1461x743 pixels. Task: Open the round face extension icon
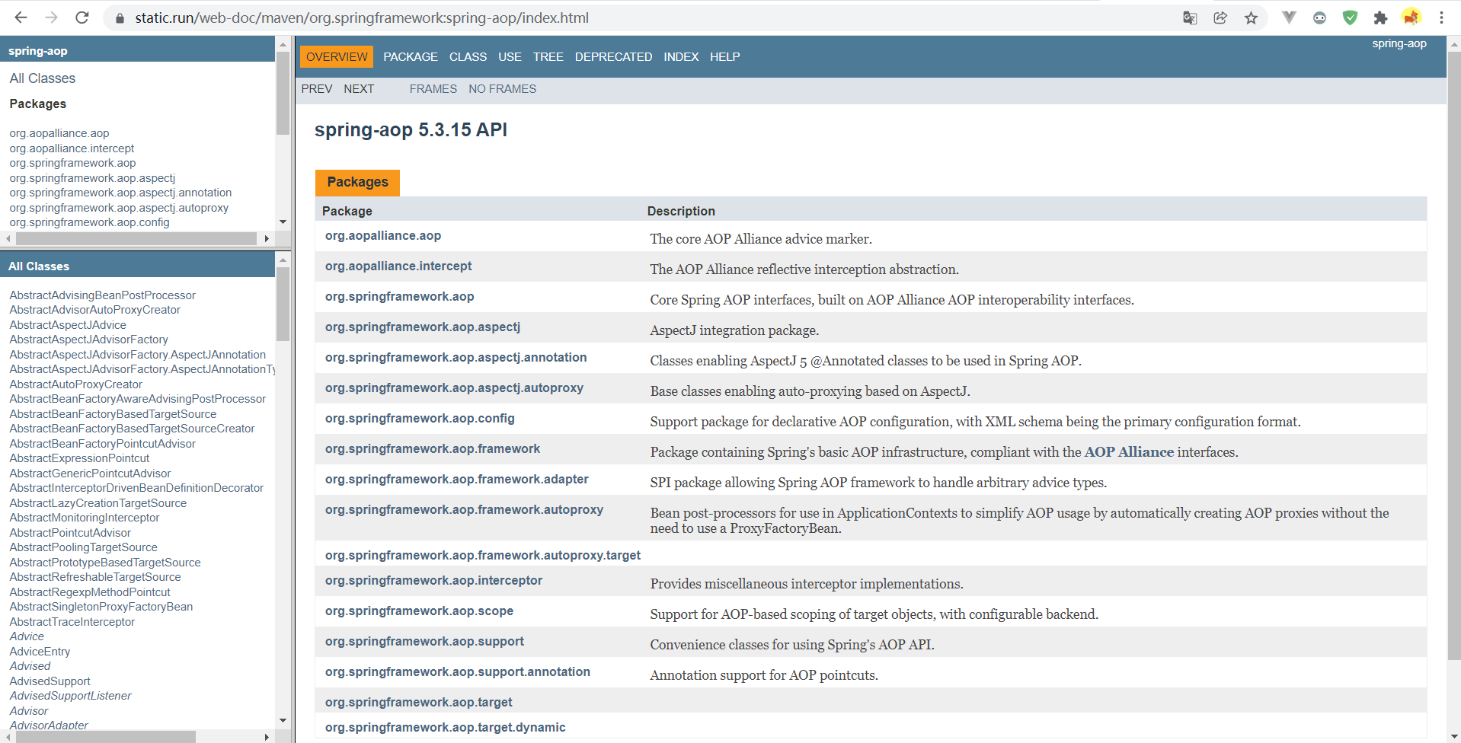pyautogui.click(x=1319, y=18)
